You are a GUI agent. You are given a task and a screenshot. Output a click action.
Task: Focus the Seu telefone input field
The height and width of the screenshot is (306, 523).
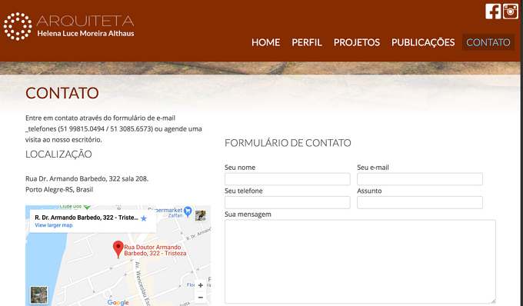pos(287,202)
